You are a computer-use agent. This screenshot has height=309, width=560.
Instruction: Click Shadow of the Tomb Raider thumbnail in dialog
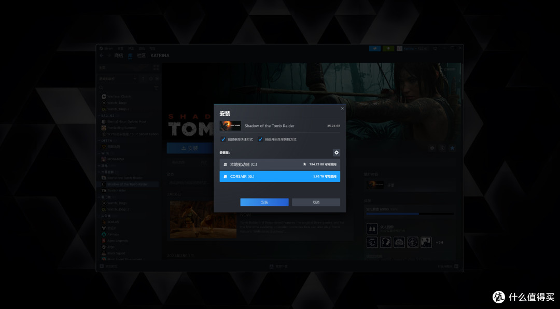coord(230,126)
